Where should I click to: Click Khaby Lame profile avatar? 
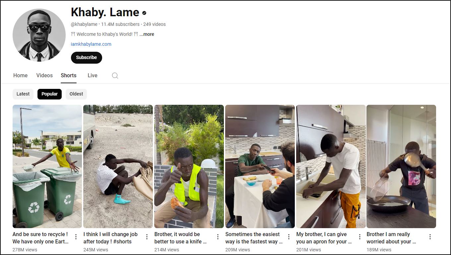coord(39,35)
